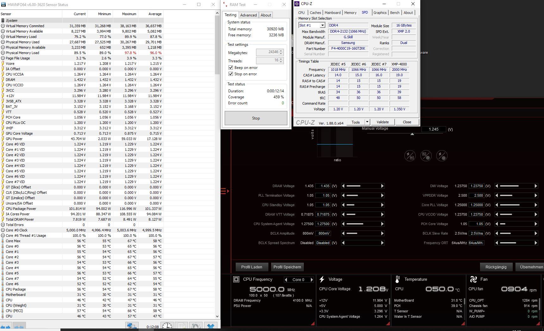Click the Temperature thermometer icon
This screenshot has height=331, width=544.
pyautogui.click(x=398, y=279)
